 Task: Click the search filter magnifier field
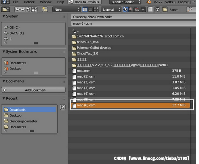click(191, 10)
